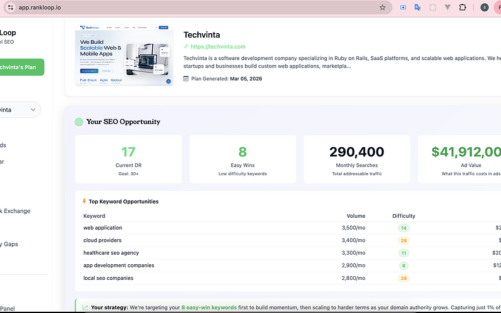Click the 2,800/mo volume value
Viewport: 501px width, 313px height.
[353, 278]
